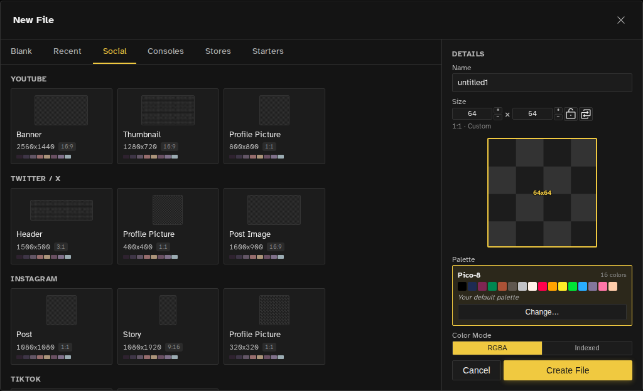
Task: Click the red Pico-8 palette swatch
Action: click(542, 286)
